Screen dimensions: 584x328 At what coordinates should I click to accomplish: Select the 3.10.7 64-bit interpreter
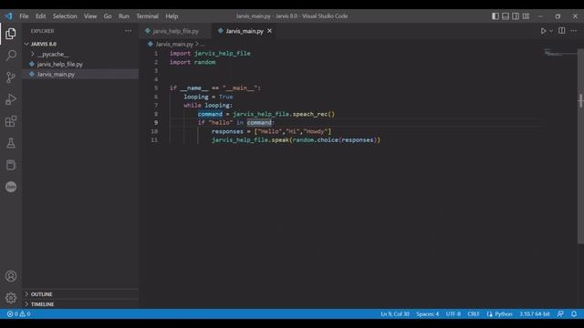tap(535, 313)
